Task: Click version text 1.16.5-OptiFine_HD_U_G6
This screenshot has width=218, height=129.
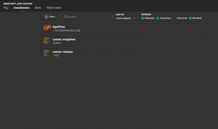Action: (66, 30)
